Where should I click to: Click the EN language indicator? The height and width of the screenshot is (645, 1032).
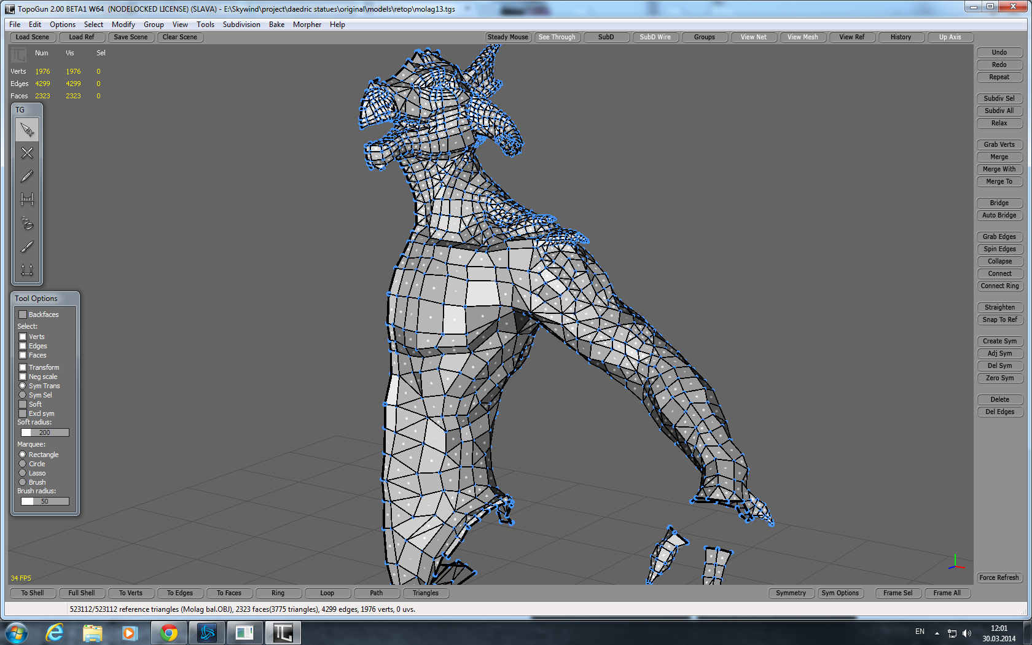920,631
